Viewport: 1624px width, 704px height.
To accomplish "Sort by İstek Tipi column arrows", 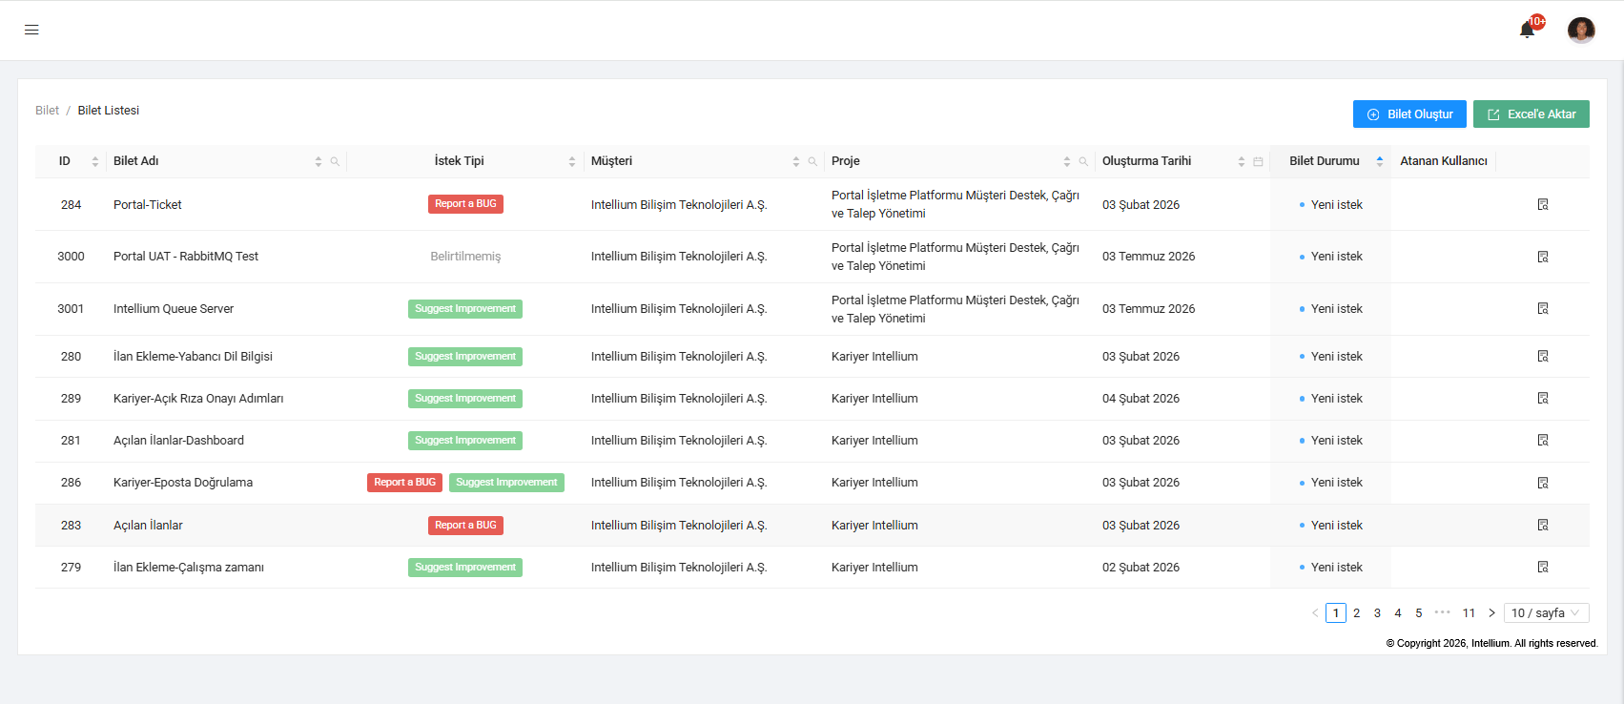I will [572, 161].
